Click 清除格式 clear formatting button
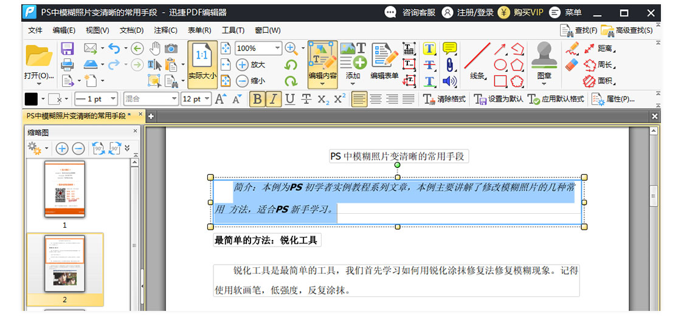The image size is (681, 334). pyautogui.click(x=444, y=99)
